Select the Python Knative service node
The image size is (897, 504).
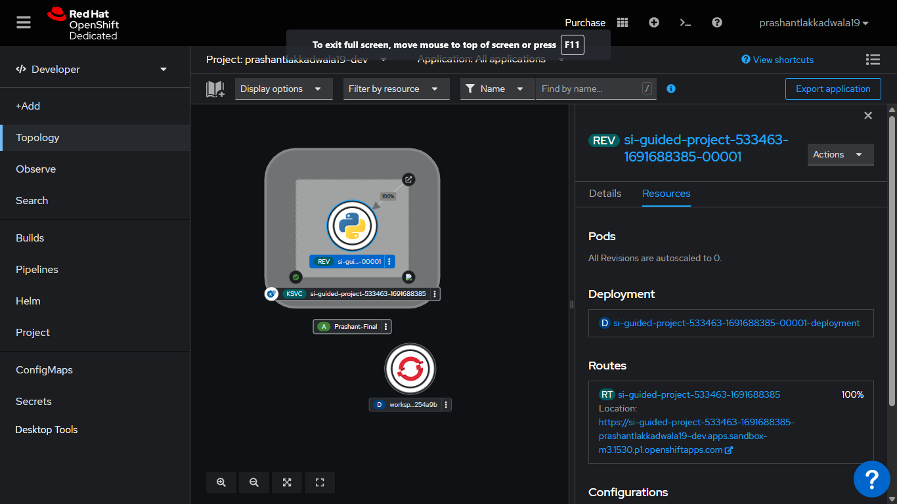tap(352, 225)
